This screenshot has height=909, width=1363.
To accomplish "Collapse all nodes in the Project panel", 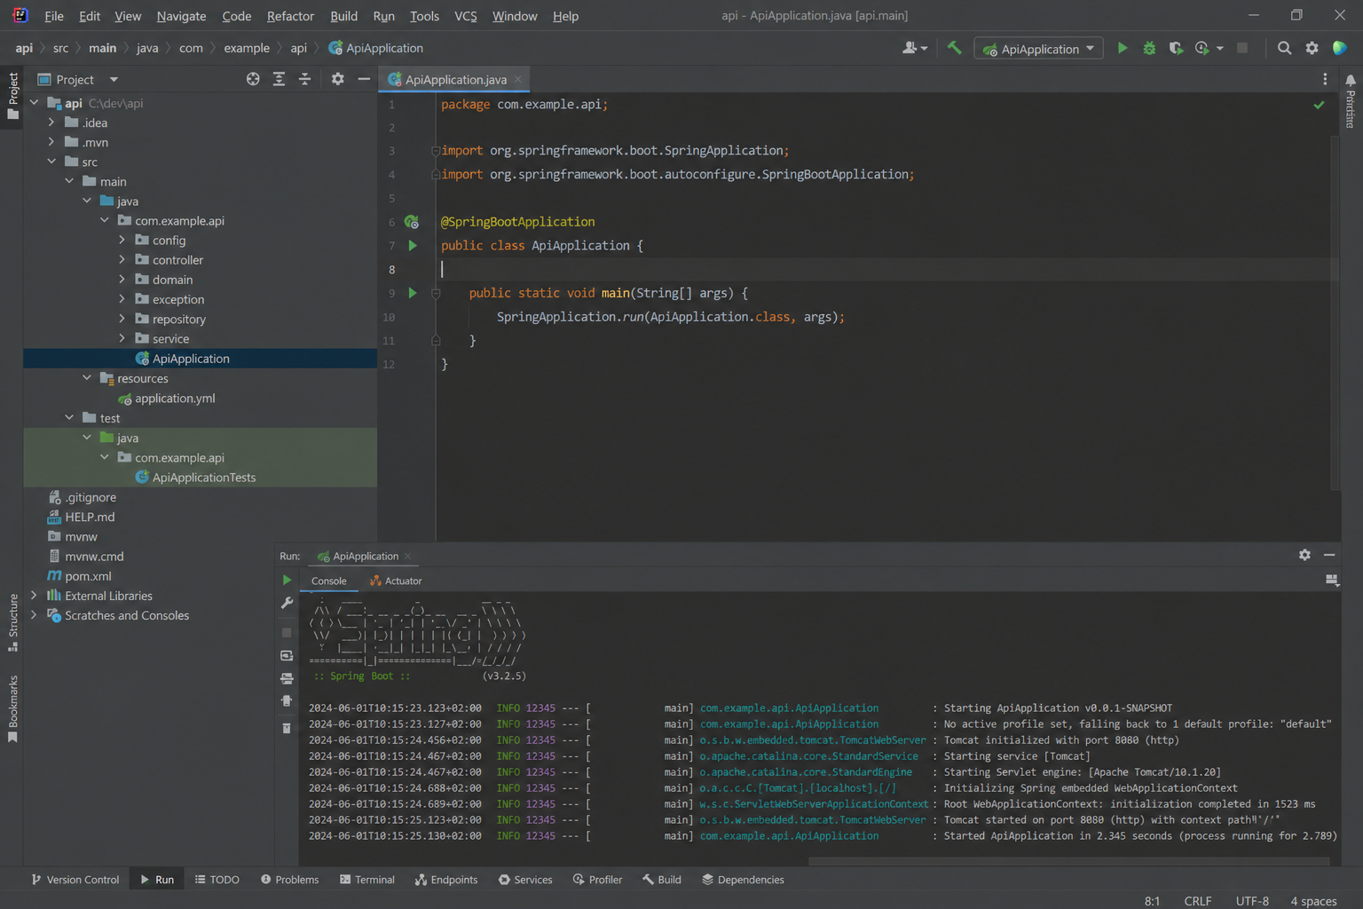I will [x=304, y=79].
